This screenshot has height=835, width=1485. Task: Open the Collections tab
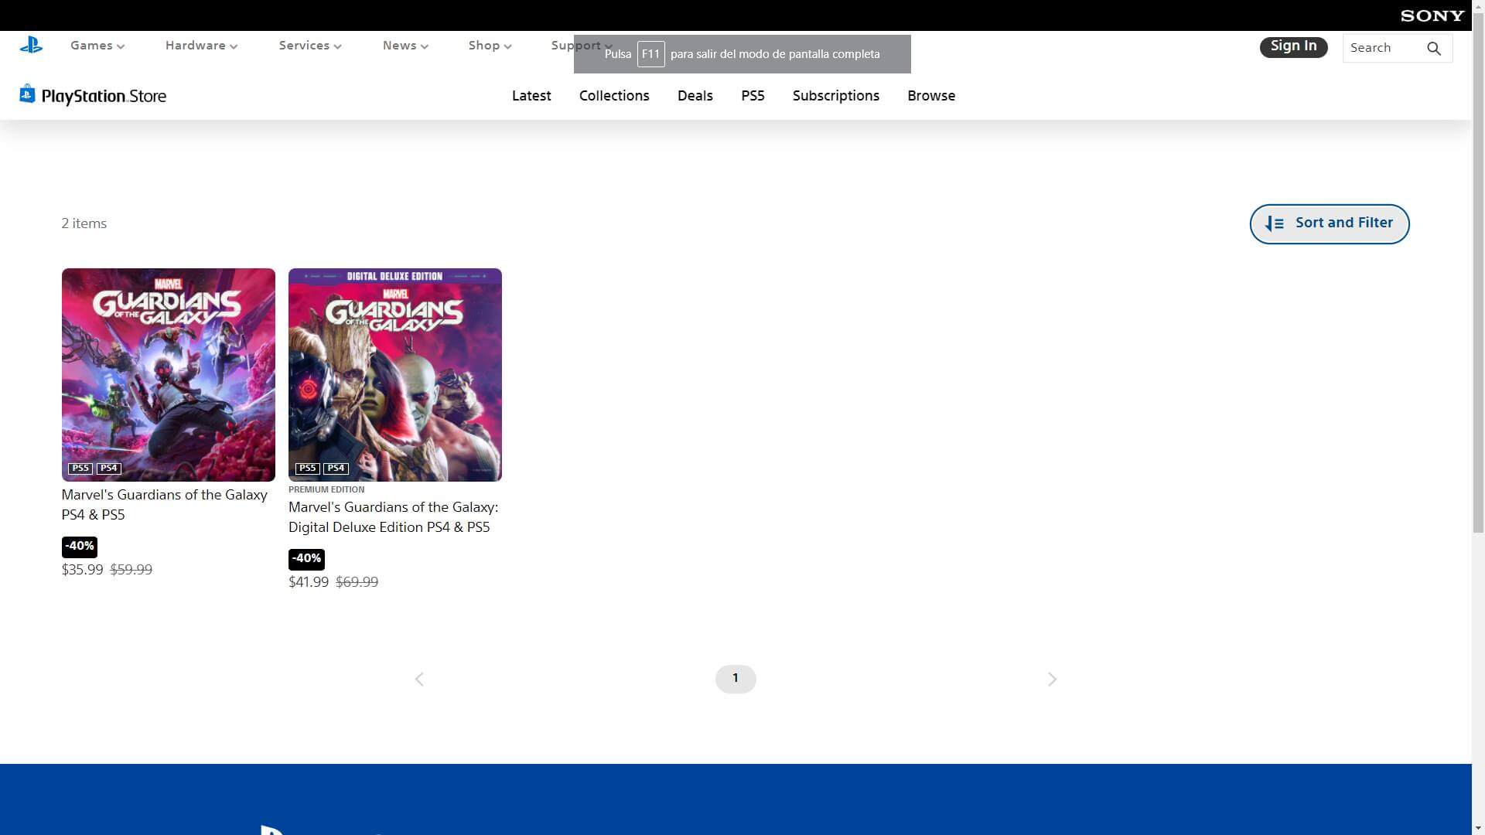[614, 96]
